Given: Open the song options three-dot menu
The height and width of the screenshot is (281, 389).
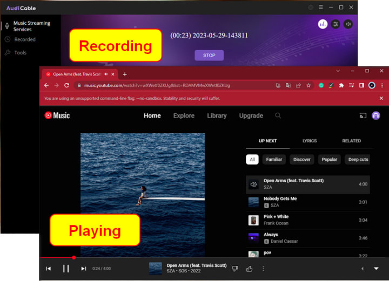Looking at the screenshot, I should [x=263, y=269].
